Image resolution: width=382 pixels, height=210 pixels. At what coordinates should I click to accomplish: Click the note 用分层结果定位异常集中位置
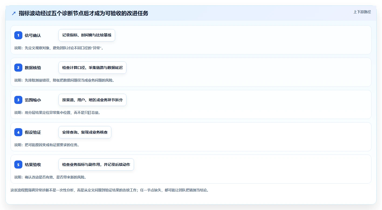(57, 113)
